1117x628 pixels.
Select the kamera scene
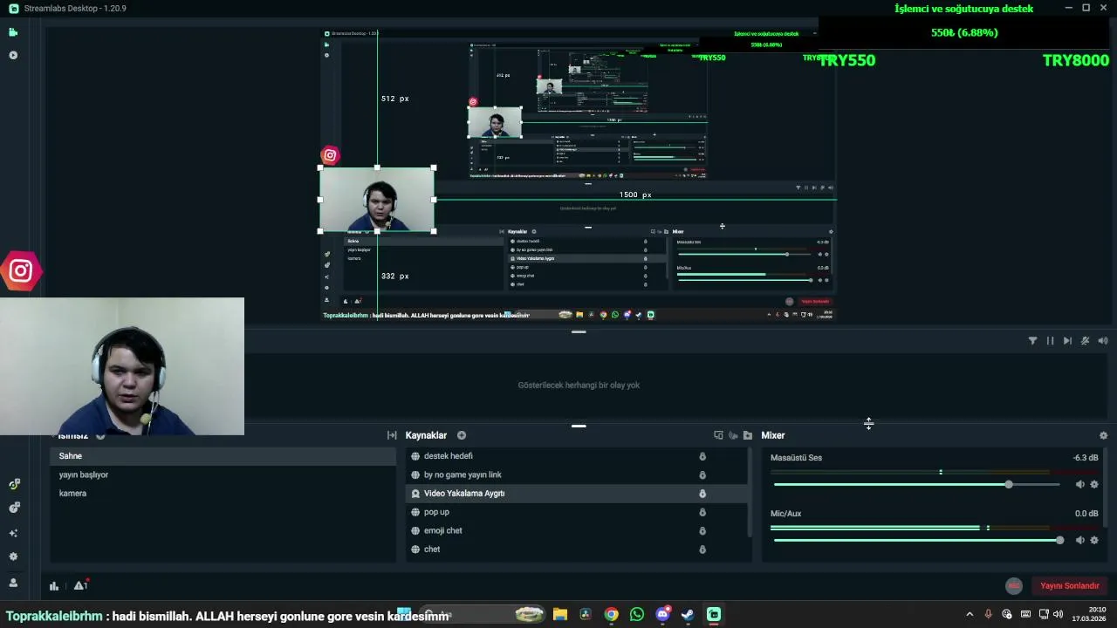tap(223, 494)
